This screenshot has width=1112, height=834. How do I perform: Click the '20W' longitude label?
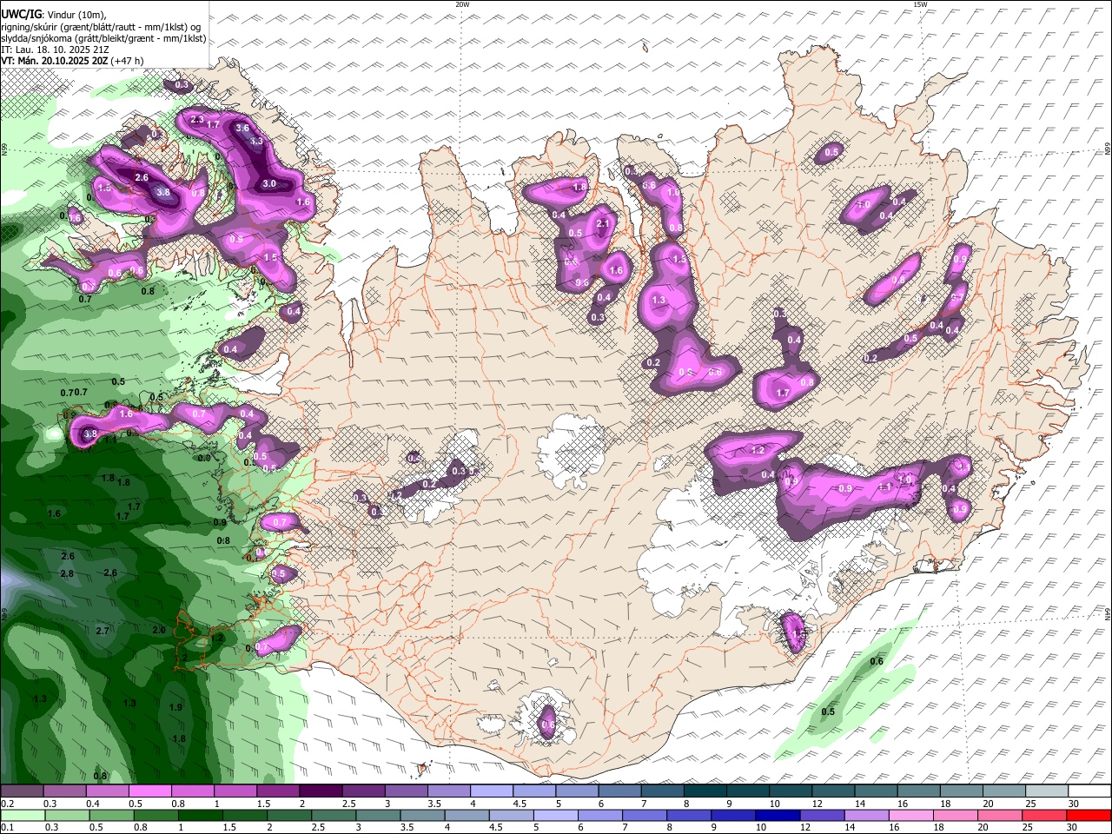click(462, 4)
